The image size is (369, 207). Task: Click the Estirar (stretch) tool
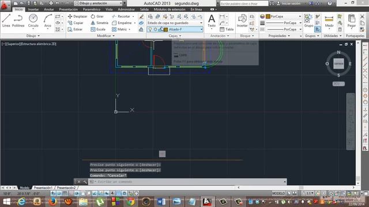[75, 29]
